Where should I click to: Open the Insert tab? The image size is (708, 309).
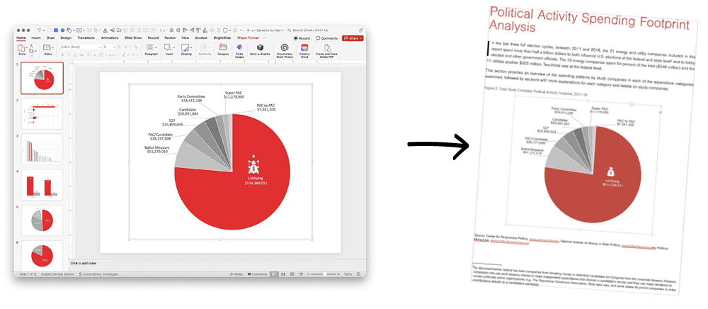[36, 38]
